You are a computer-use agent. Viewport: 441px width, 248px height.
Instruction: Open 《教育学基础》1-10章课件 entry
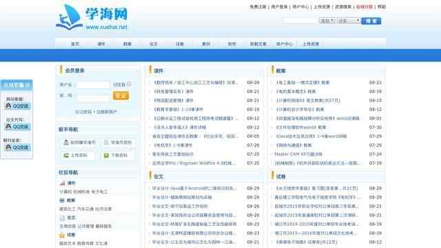coord(178,110)
